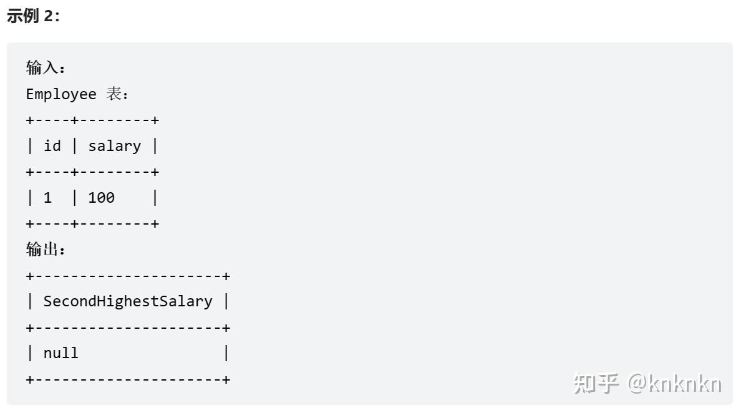The width and height of the screenshot is (741, 413).
Task: Click the digit 2 in the heading
Action: [x=48, y=16]
